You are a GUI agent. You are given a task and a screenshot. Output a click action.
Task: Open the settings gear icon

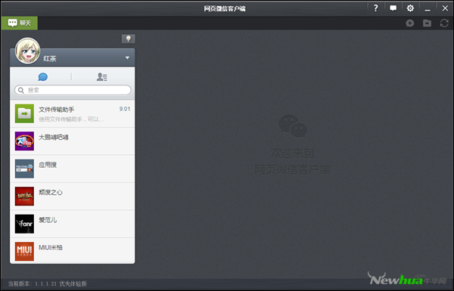coord(410,8)
